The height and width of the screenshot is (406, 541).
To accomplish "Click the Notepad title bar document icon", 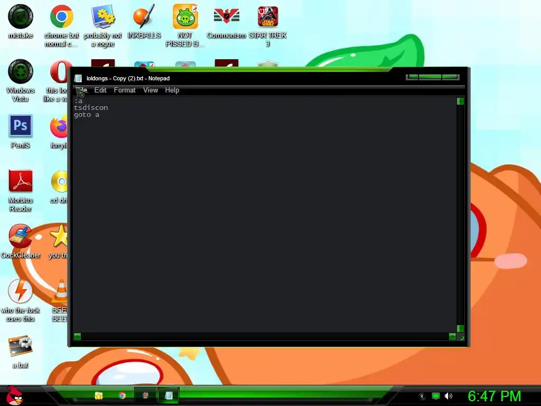I will [x=78, y=78].
